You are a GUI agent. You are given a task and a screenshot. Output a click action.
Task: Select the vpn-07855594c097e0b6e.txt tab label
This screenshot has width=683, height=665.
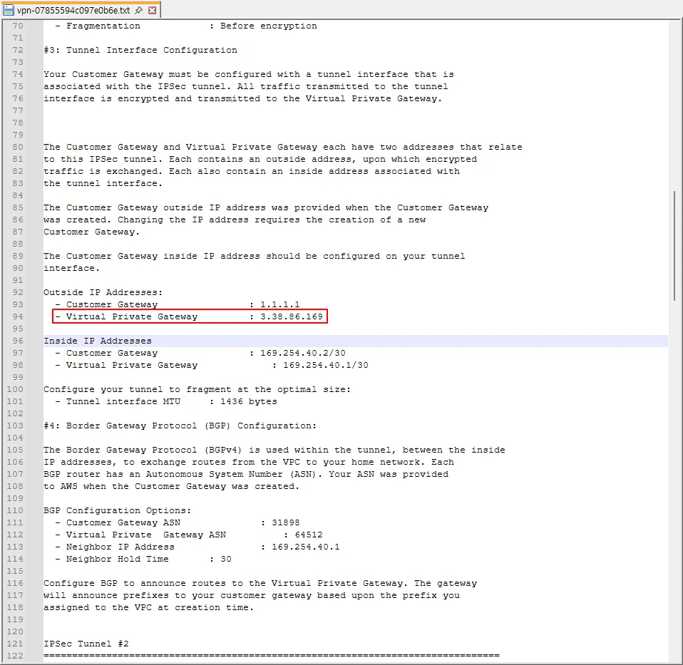[73, 11]
